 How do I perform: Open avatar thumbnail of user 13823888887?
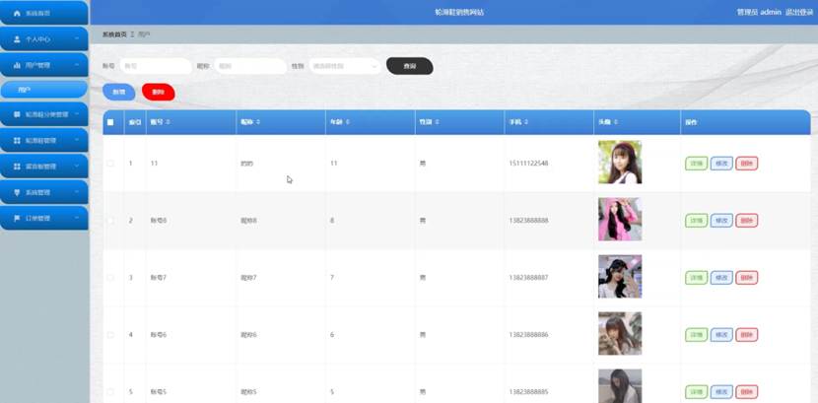[620, 276]
